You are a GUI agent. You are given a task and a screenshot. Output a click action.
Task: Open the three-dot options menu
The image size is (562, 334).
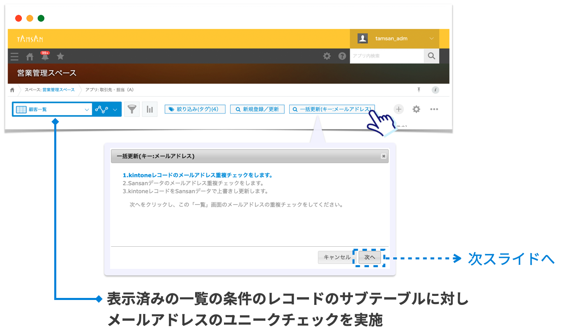(434, 109)
